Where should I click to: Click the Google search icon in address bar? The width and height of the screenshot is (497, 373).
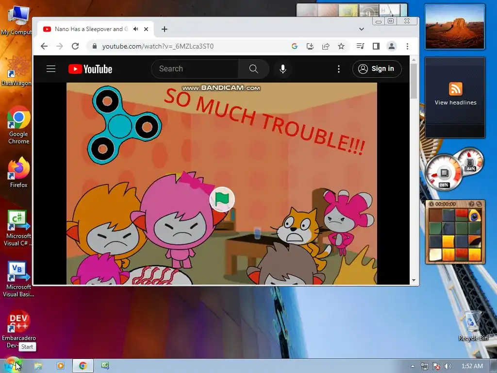[x=295, y=46]
